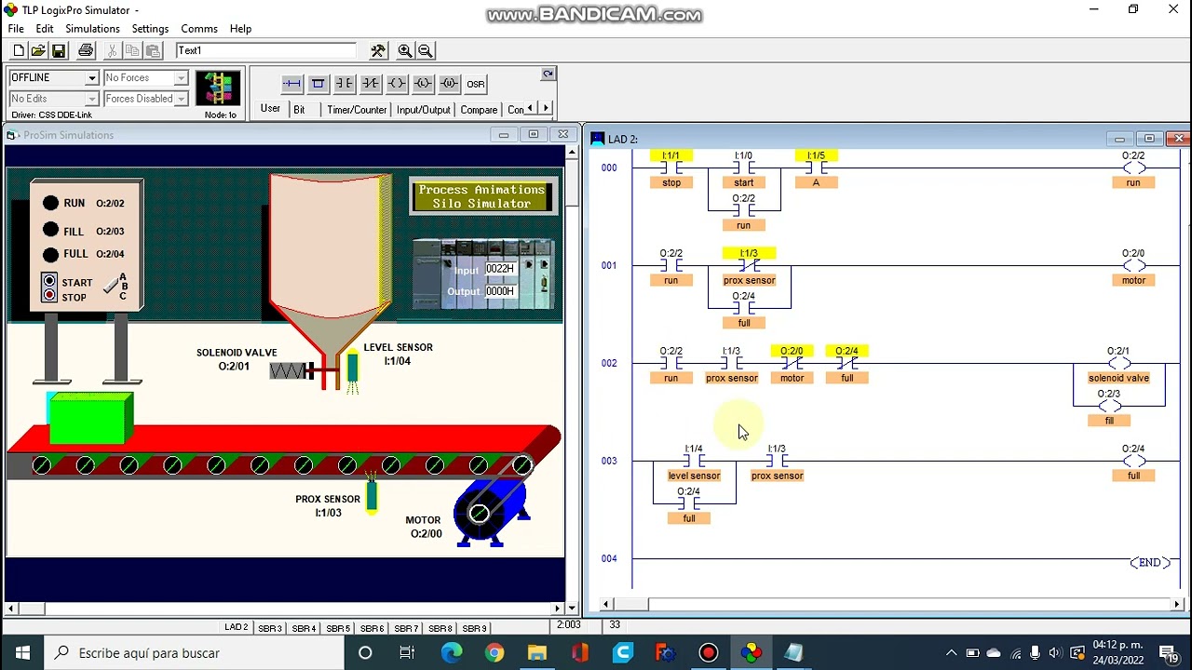This screenshot has width=1192, height=670.
Task: Select motor output O:2/0 on rung 001
Action: [1133, 266]
